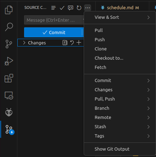Expand the Branch submenu

click(120, 108)
